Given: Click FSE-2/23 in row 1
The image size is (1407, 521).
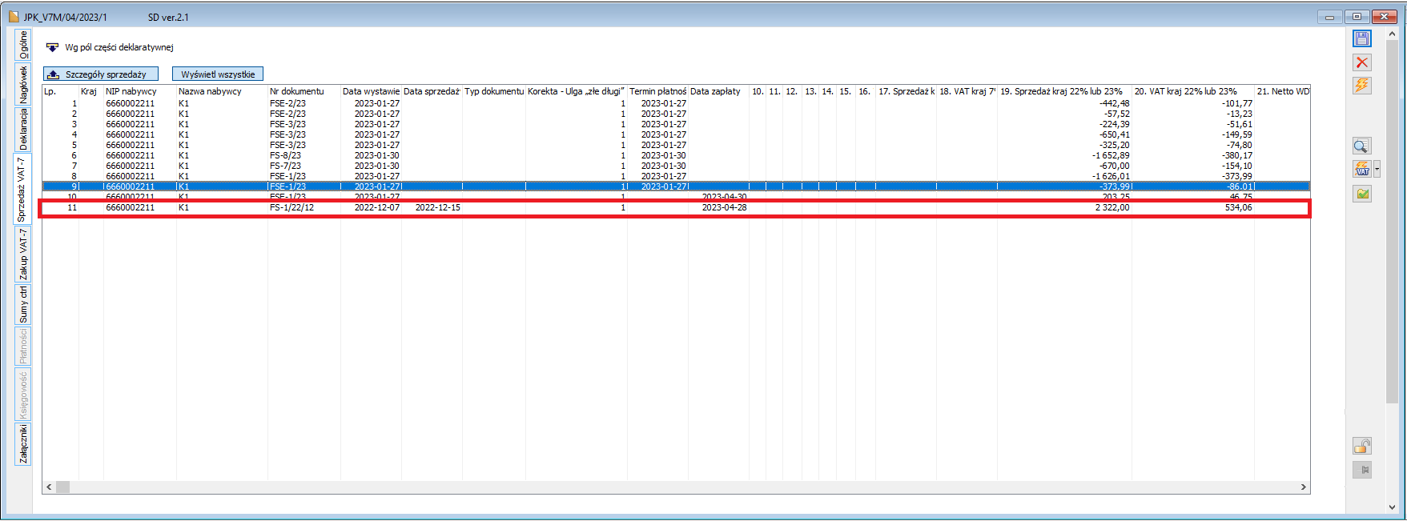Looking at the screenshot, I should pos(287,103).
